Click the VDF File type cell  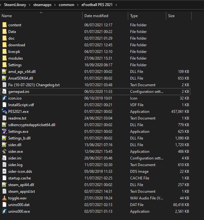point(137,105)
